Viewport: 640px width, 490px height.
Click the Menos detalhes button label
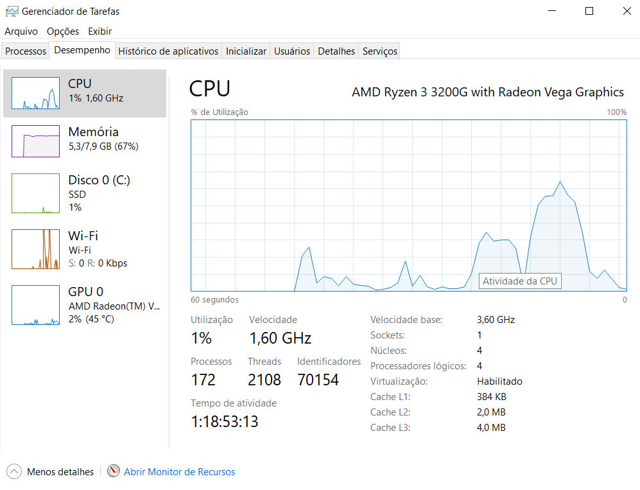point(60,471)
